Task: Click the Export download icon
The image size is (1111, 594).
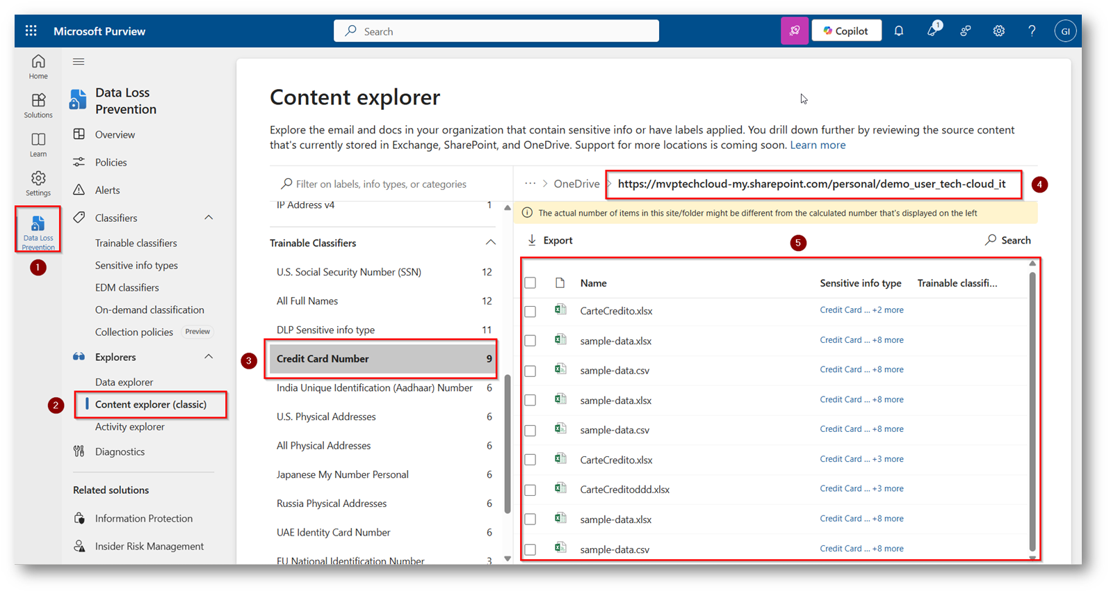Action: coord(532,240)
